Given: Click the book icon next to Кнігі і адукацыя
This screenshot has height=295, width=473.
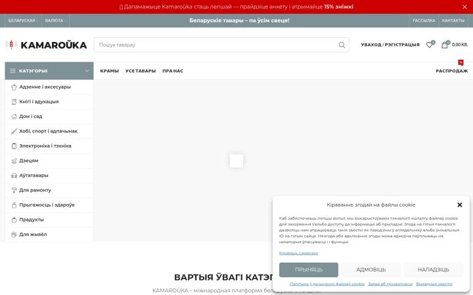Looking at the screenshot, I should 14,102.
